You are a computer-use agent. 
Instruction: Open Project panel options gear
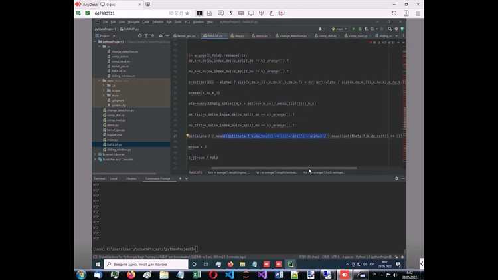click(x=161, y=36)
